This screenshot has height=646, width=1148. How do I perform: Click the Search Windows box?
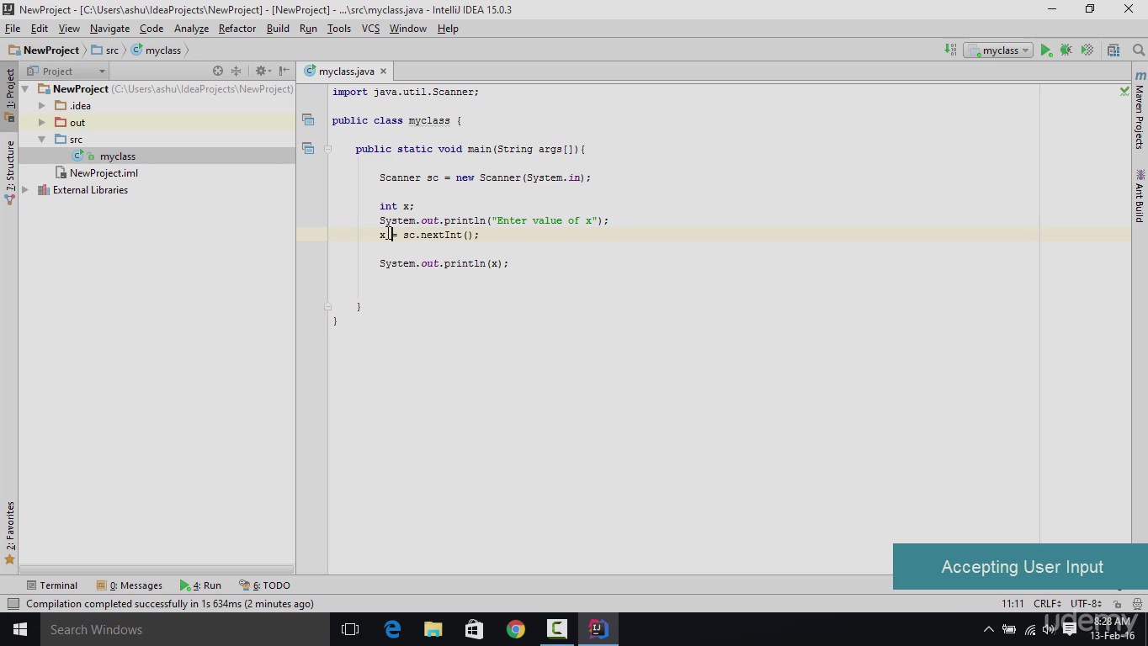tap(185, 629)
